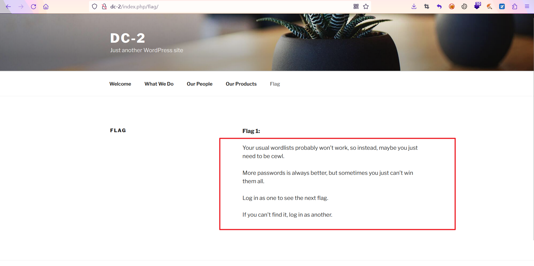
Task: Open the Our People page
Action: pos(200,84)
